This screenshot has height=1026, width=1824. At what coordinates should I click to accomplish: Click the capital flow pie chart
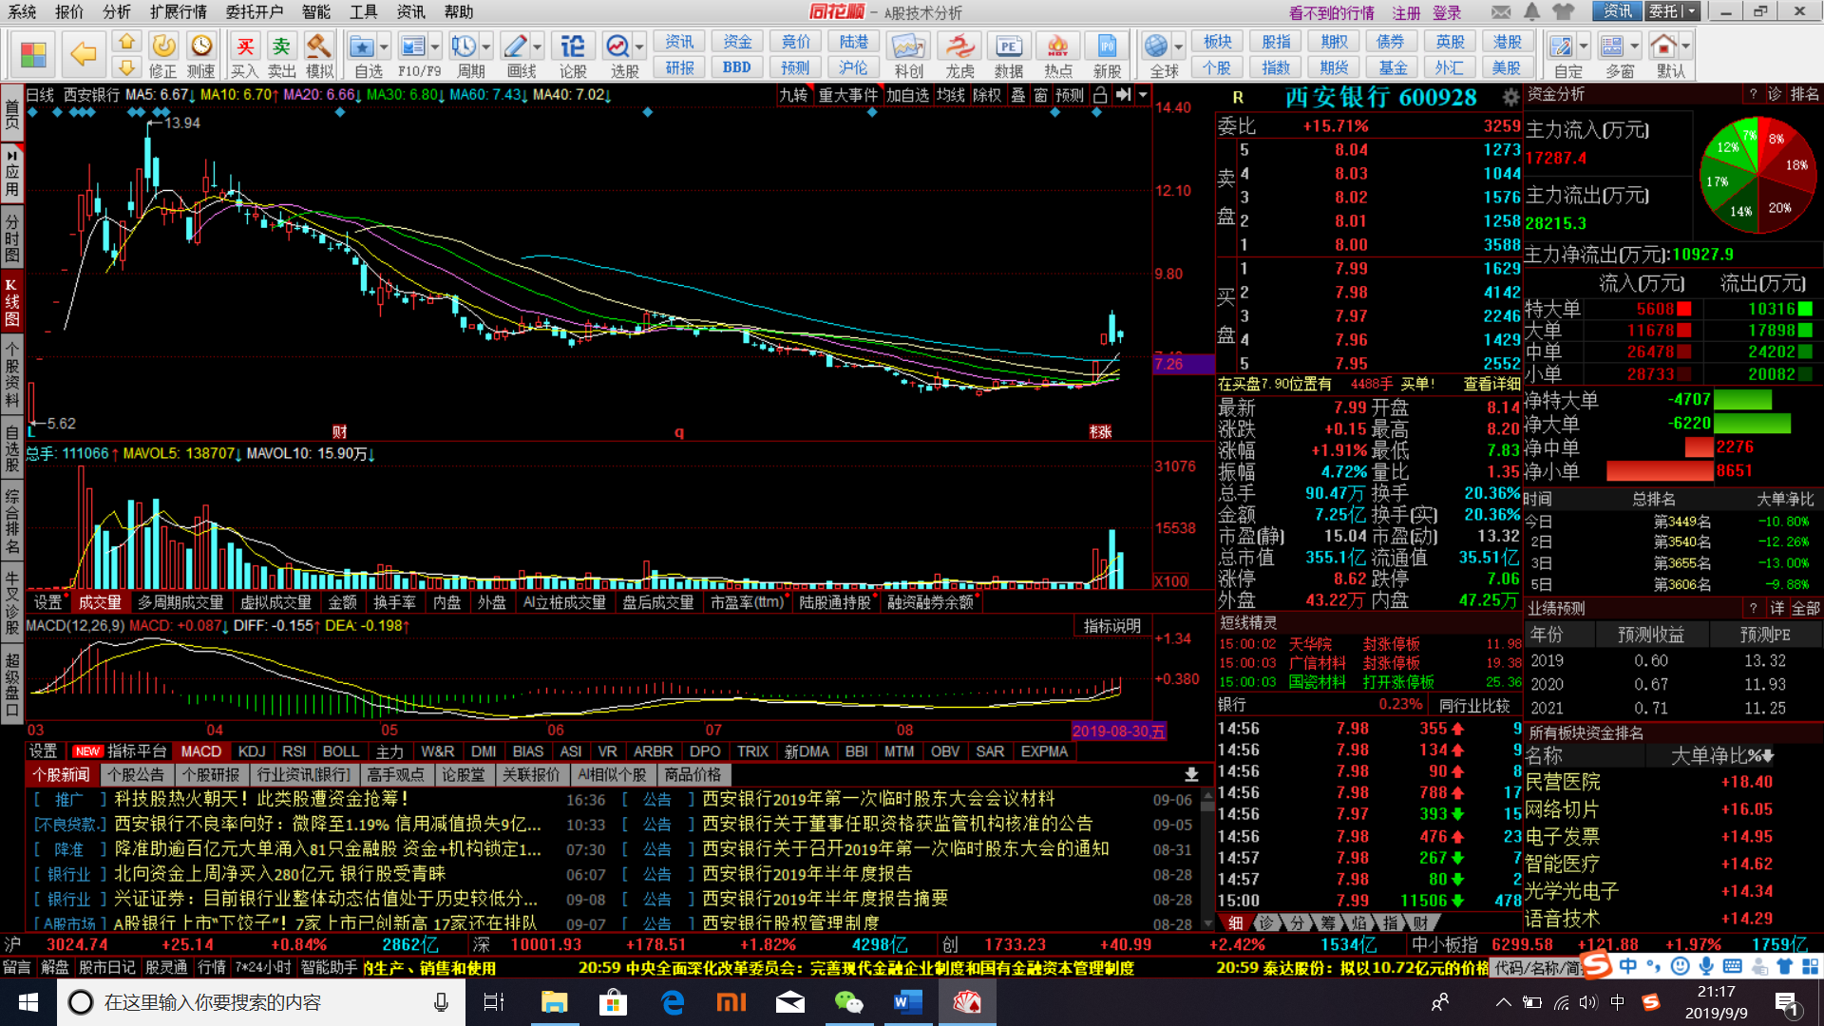1758,175
